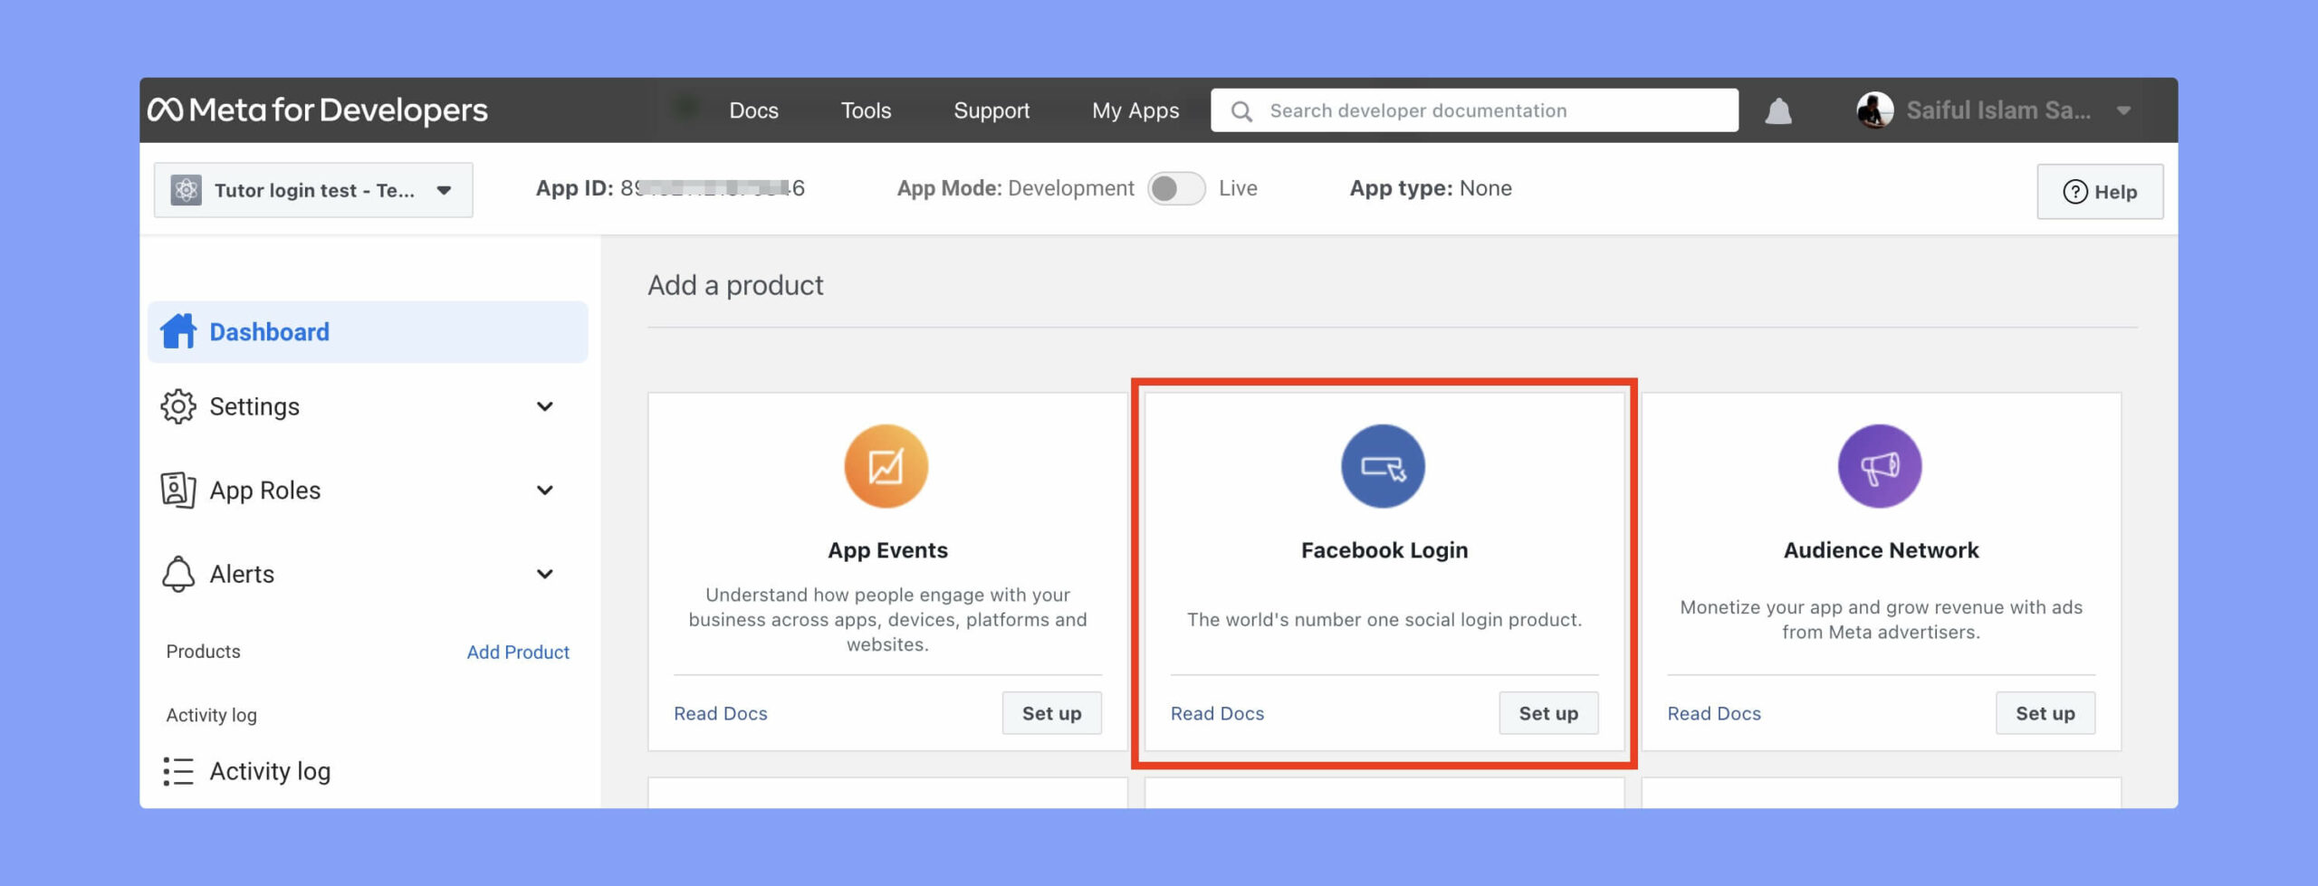Read Docs for Facebook Login
The image size is (2318, 886).
click(x=1217, y=713)
